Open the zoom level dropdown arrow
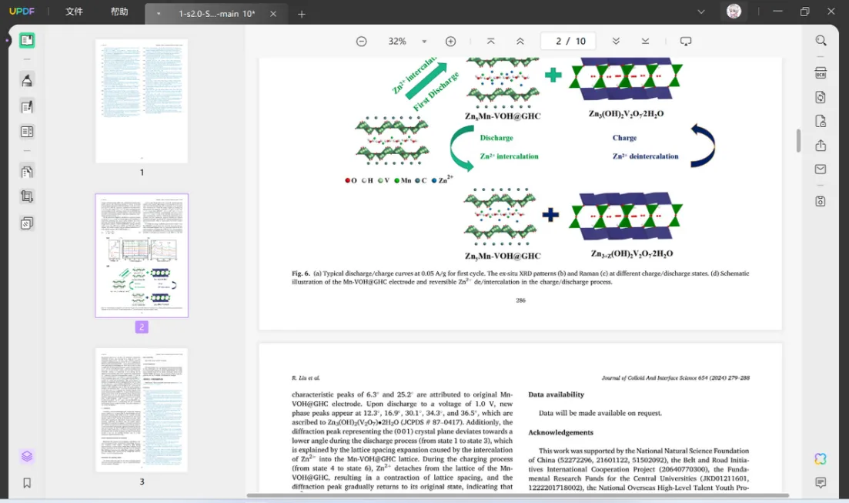Viewport: 849px width, 503px height. coord(425,41)
